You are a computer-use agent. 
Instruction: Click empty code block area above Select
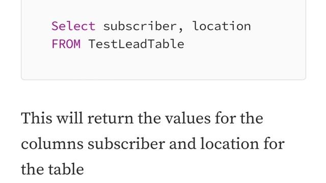tap(164, 8)
